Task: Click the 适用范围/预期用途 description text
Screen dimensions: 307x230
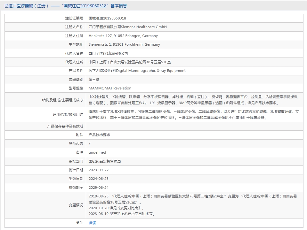Action: coord(194,114)
